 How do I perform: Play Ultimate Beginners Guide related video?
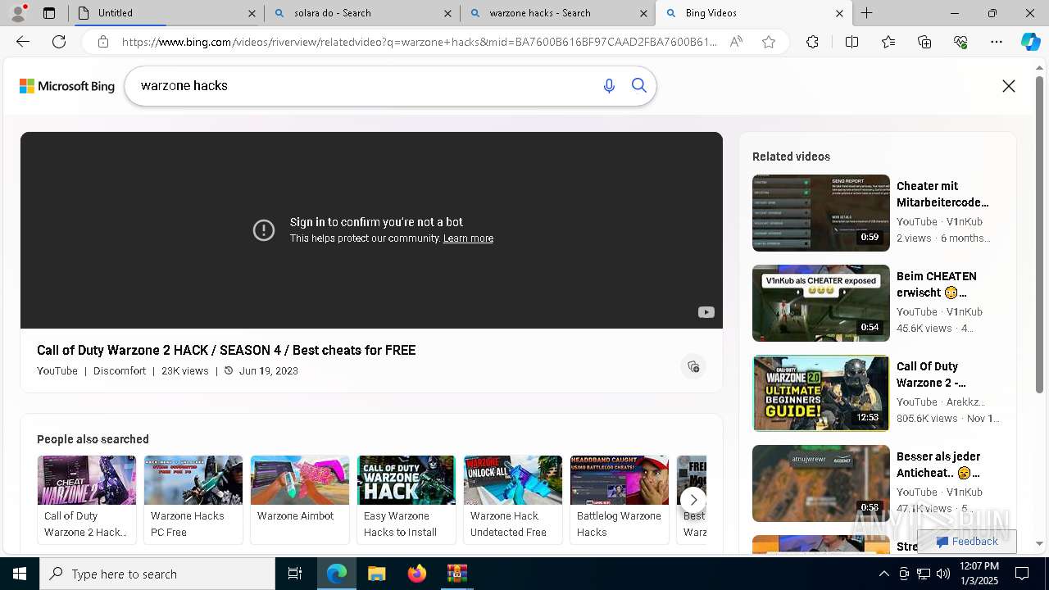coord(821,393)
